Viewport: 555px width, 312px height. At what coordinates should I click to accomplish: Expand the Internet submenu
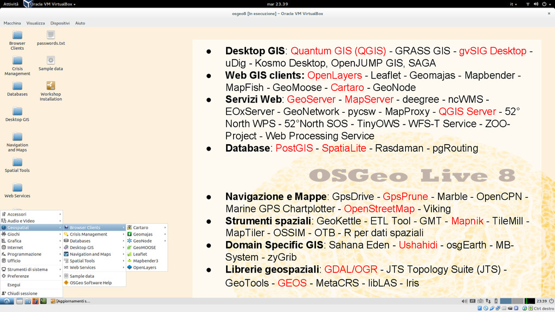tap(31, 248)
